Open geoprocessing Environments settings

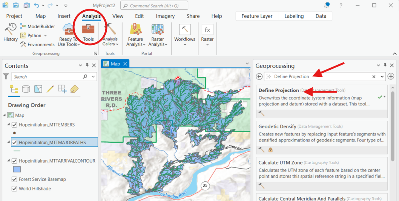coord(37,44)
